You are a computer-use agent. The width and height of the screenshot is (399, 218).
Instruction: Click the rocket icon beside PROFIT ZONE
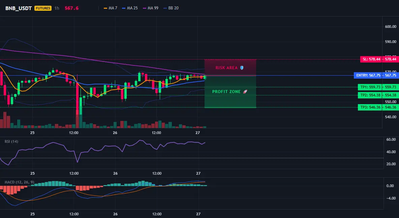tap(245, 92)
